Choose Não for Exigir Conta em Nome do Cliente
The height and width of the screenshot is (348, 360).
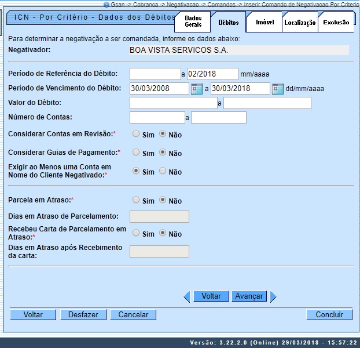pos(163,171)
